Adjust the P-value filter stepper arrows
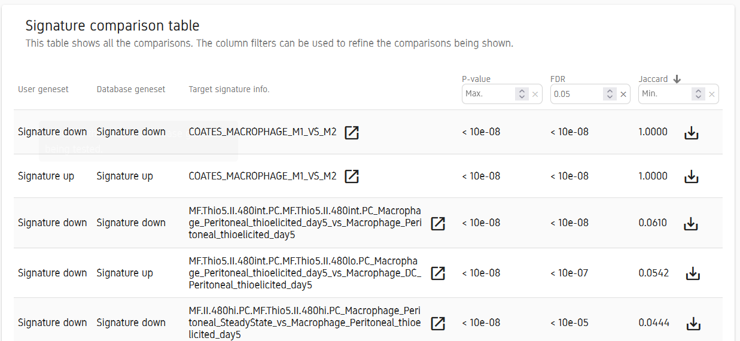This screenshot has height=341, width=740. point(522,94)
